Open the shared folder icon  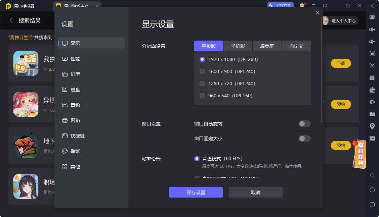click(372, 114)
